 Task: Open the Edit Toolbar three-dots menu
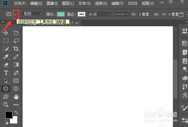click(16, 105)
